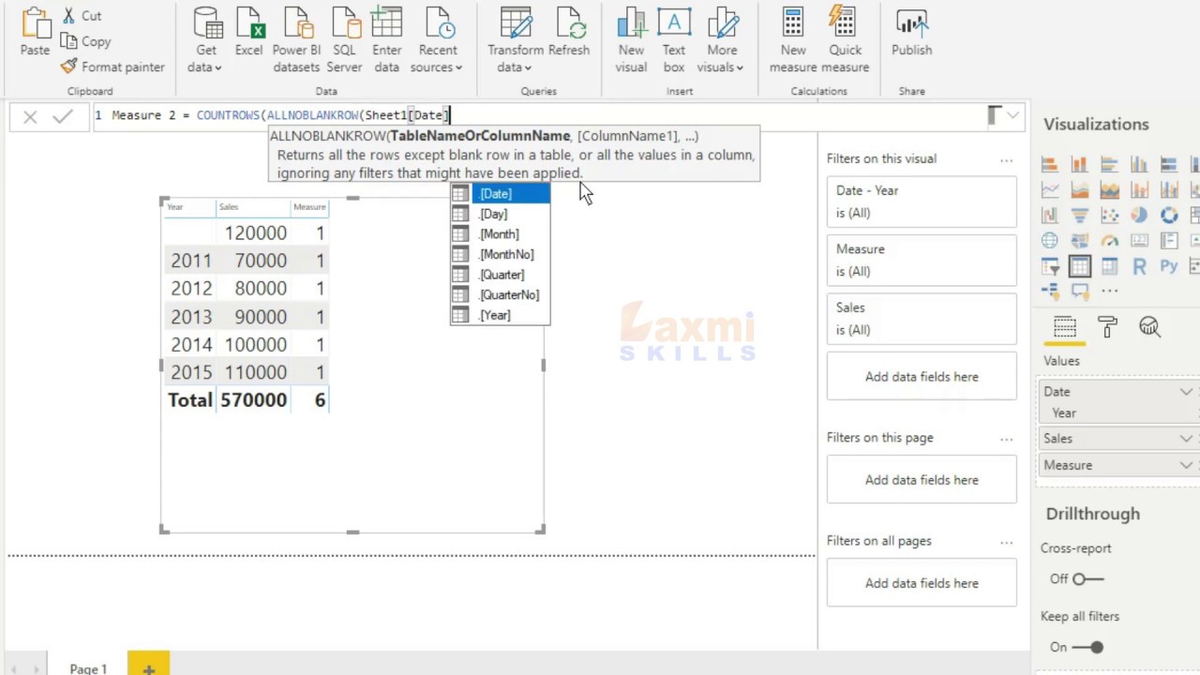This screenshot has width=1200, height=675.
Task: Select the pie chart visual
Action: coord(1139,216)
